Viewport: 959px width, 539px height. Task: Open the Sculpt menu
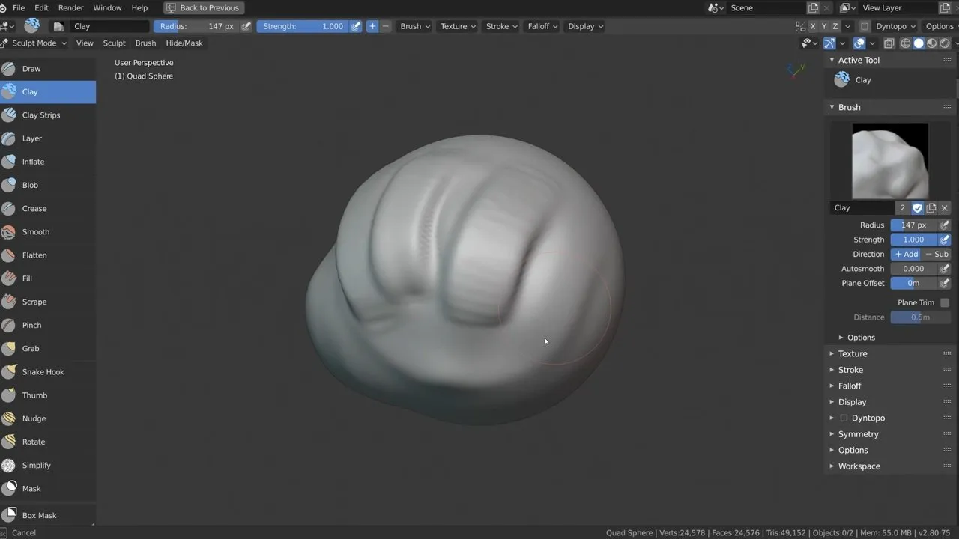(x=114, y=43)
